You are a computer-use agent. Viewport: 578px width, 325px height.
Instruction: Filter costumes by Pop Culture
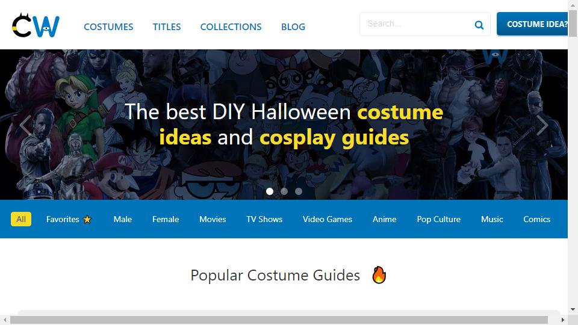tap(439, 219)
